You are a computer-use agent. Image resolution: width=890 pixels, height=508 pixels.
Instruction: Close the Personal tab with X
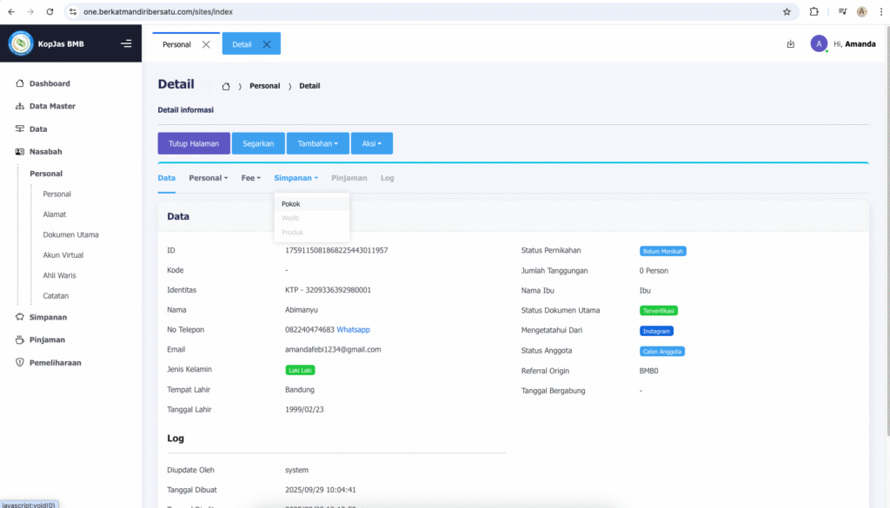tap(206, 44)
